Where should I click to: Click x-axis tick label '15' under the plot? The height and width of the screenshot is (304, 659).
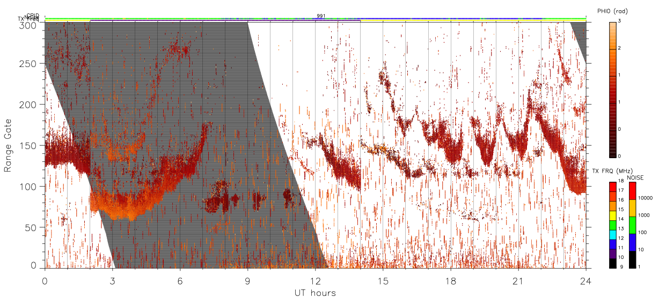pyautogui.click(x=383, y=281)
